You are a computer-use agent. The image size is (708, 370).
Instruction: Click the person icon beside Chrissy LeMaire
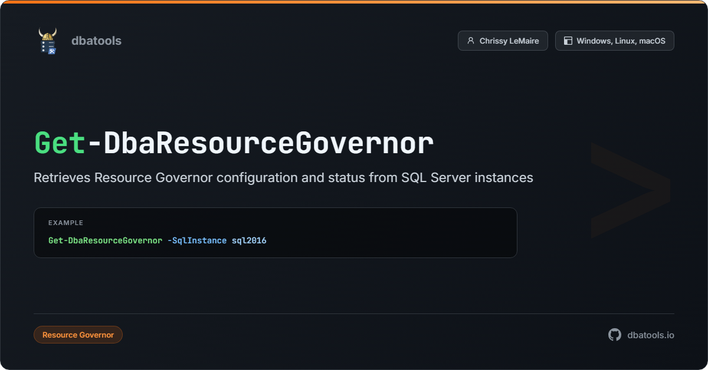pyautogui.click(x=471, y=41)
